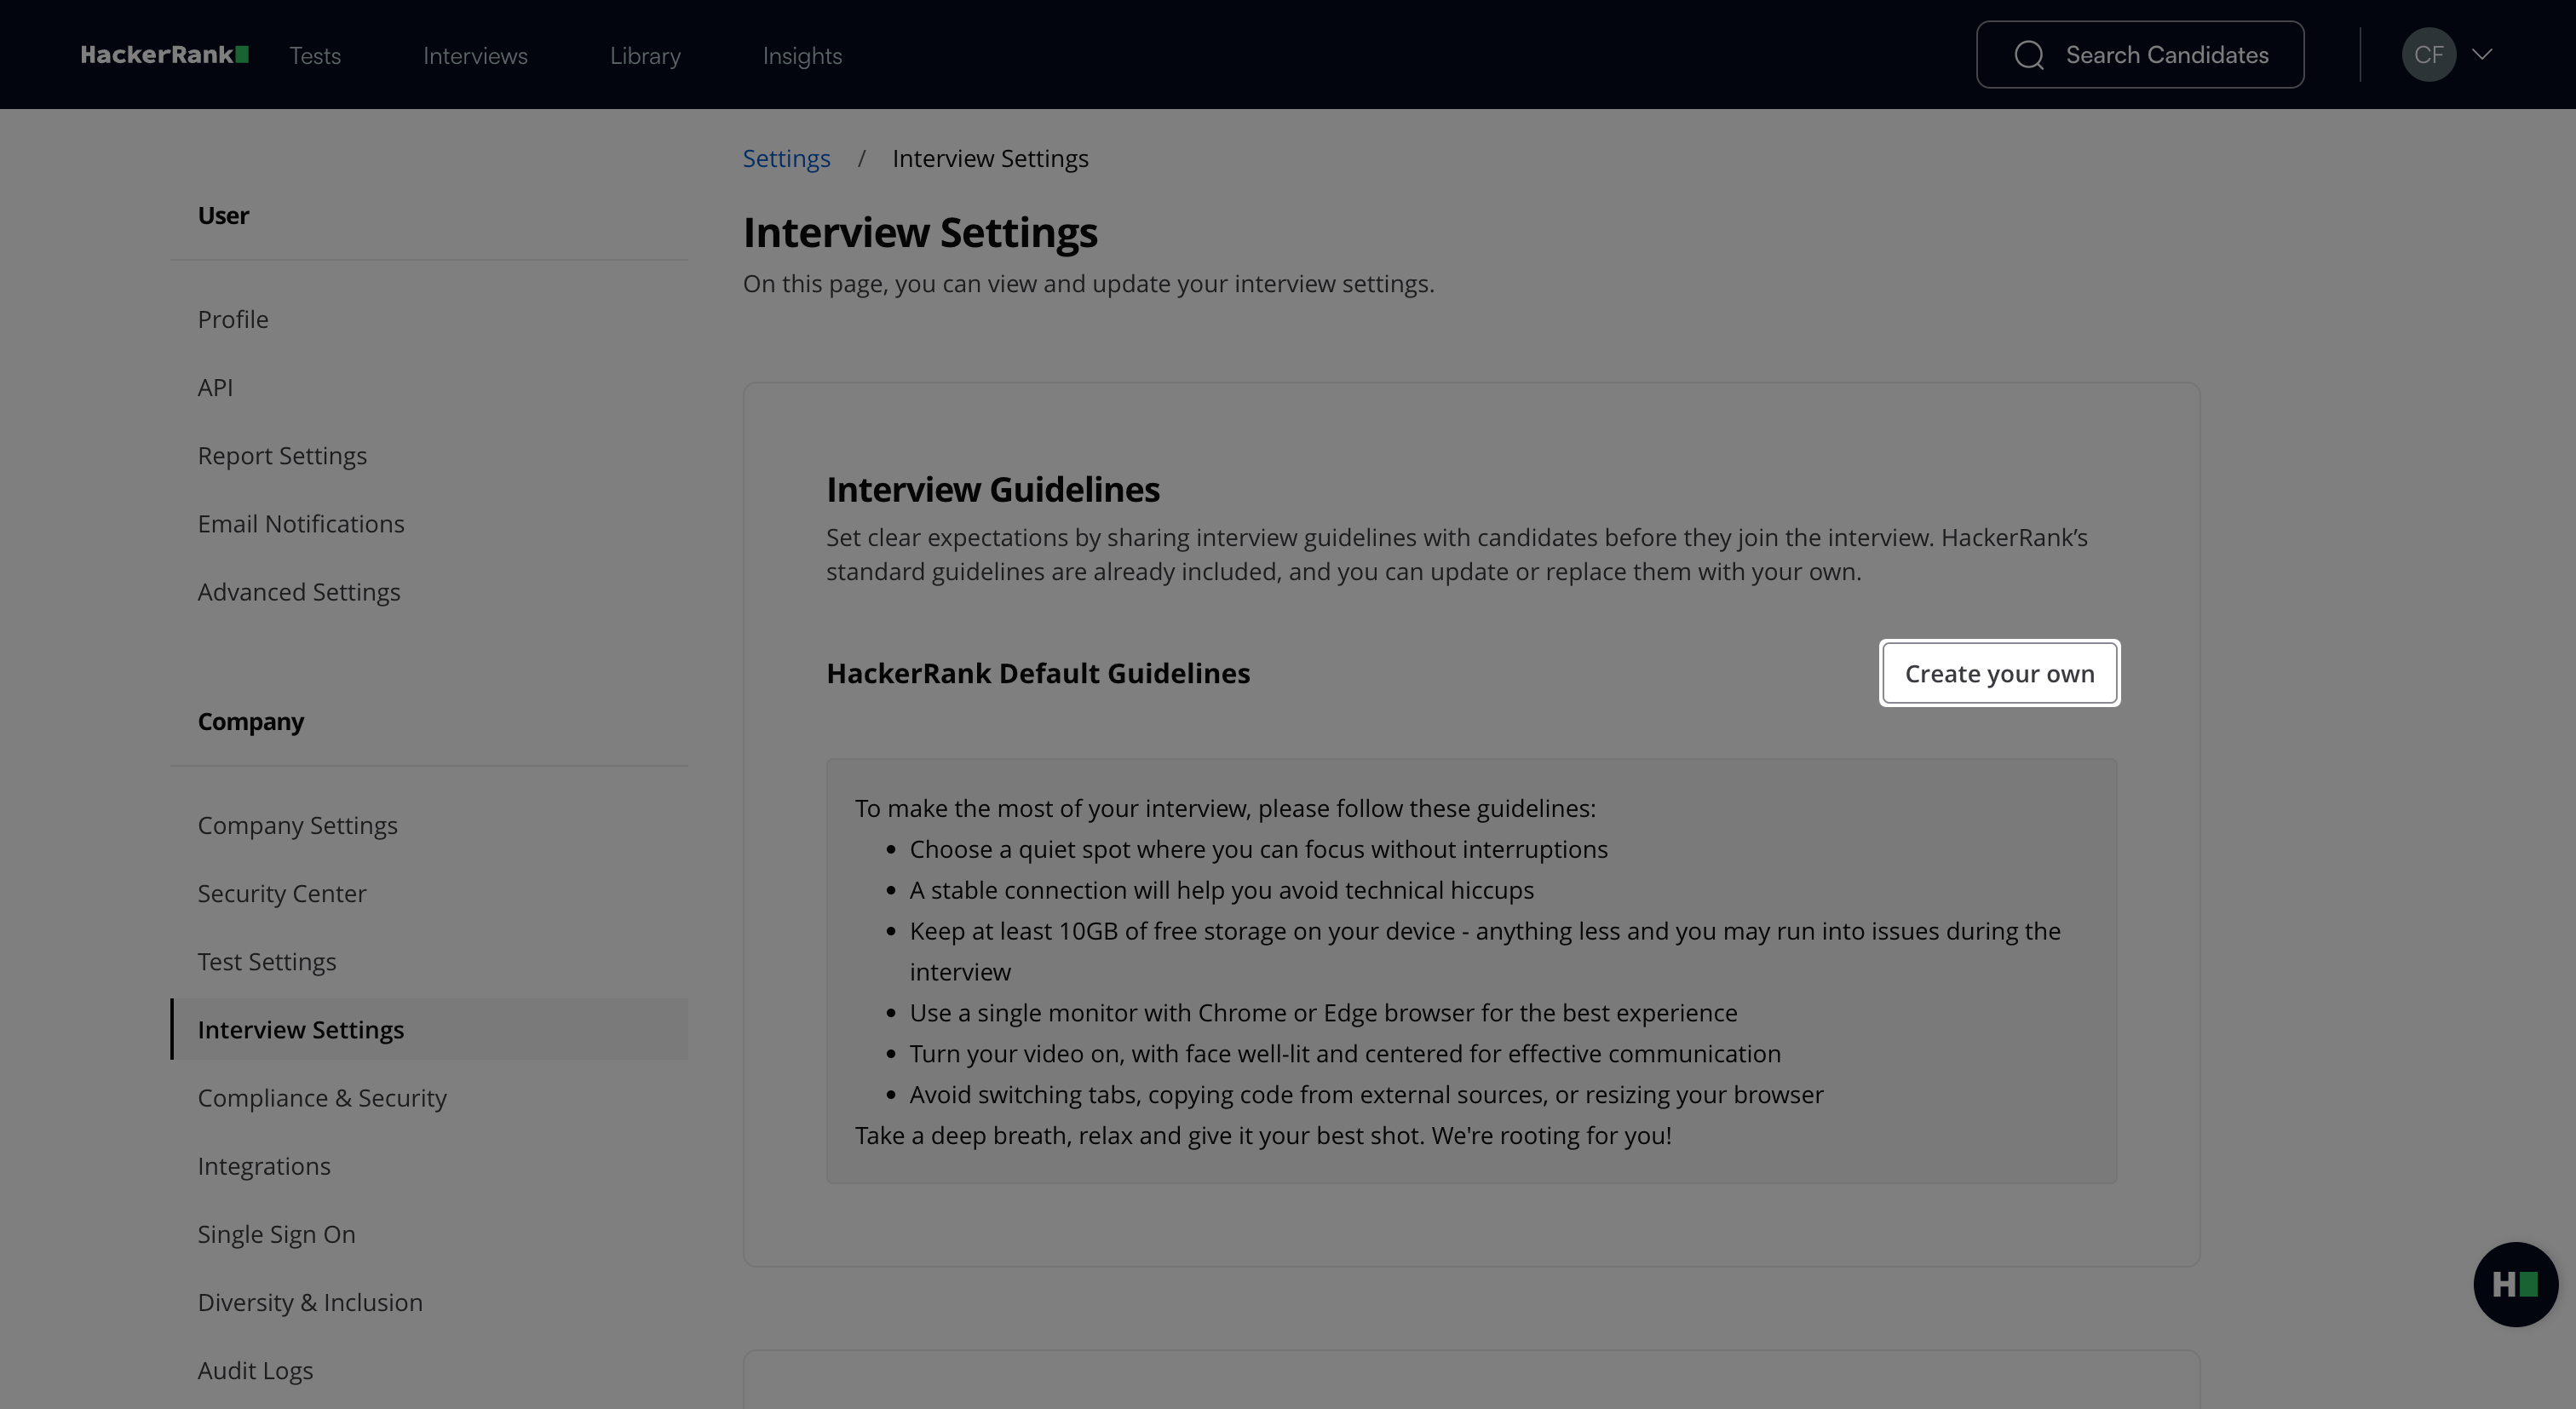2576x1409 pixels.
Task: Click the HackerRank logo
Action: [164, 55]
